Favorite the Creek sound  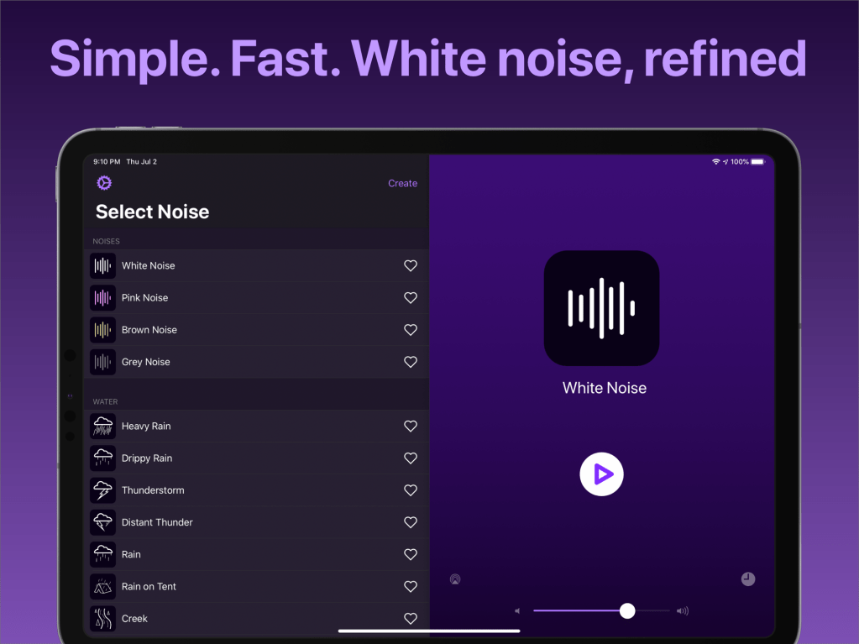[x=410, y=618]
